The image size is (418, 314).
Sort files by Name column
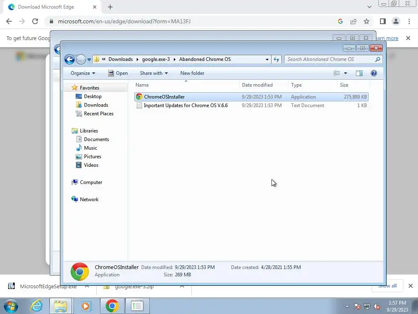(x=142, y=85)
